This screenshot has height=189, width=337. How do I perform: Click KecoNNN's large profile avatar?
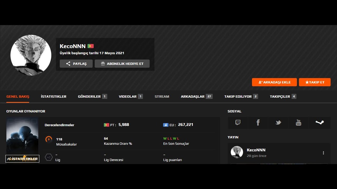tap(31, 55)
